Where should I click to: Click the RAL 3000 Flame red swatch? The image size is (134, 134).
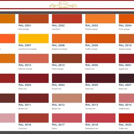(100, 58)
